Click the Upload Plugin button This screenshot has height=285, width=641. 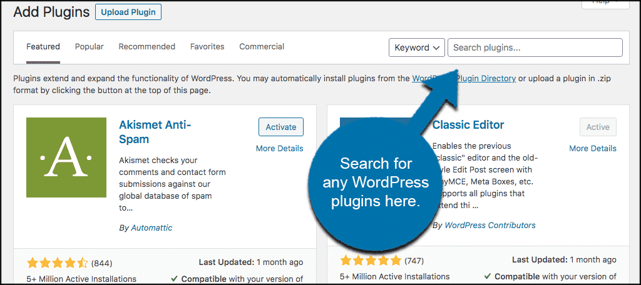(128, 12)
